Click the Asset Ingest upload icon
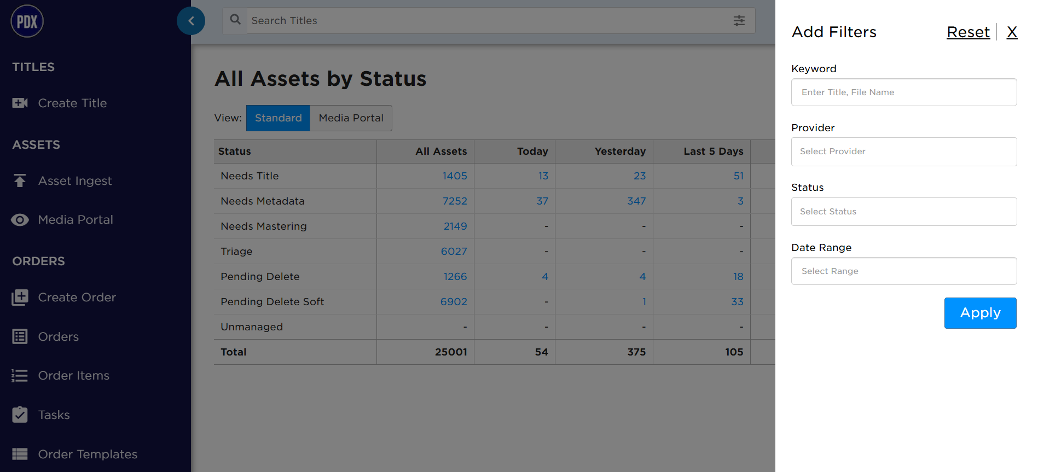Image resolution: width=1038 pixels, height=472 pixels. 20,180
